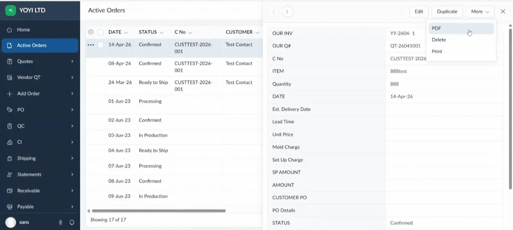Image resolution: width=513 pixels, height=230 pixels.
Task: Expand the QC submenu chevron
Action: pyautogui.click(x=73, y=126)
